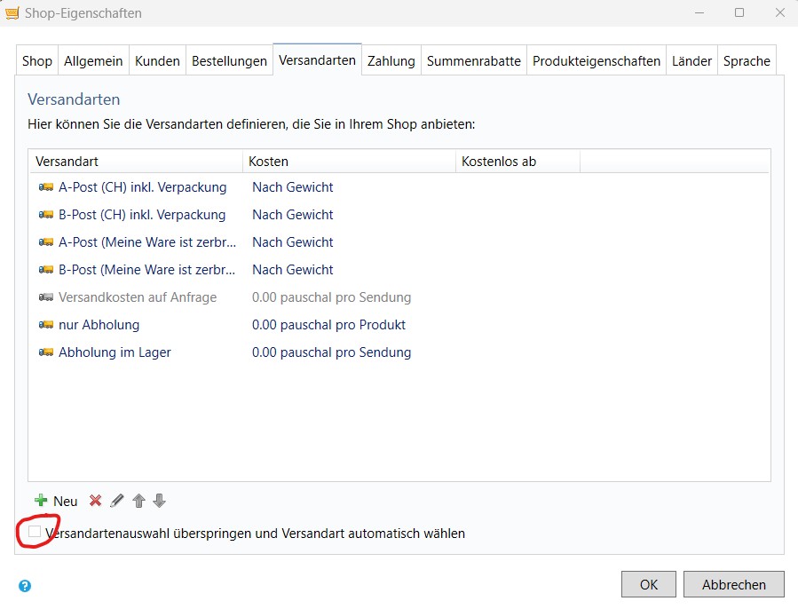Click the truck icon beside 'A-Post (CH) inkl. Verpackung'

click(x=45, y=187)
